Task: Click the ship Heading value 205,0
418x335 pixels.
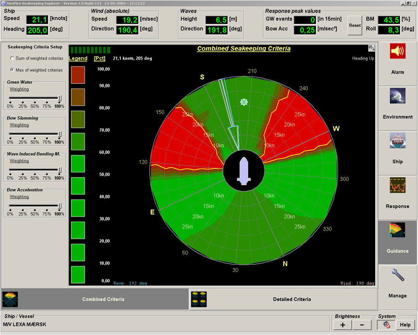Action: tap(37, 30)
